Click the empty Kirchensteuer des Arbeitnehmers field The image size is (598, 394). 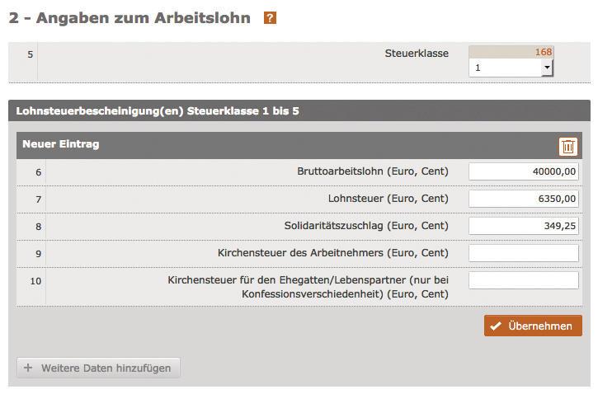click(x=523, y=253)
